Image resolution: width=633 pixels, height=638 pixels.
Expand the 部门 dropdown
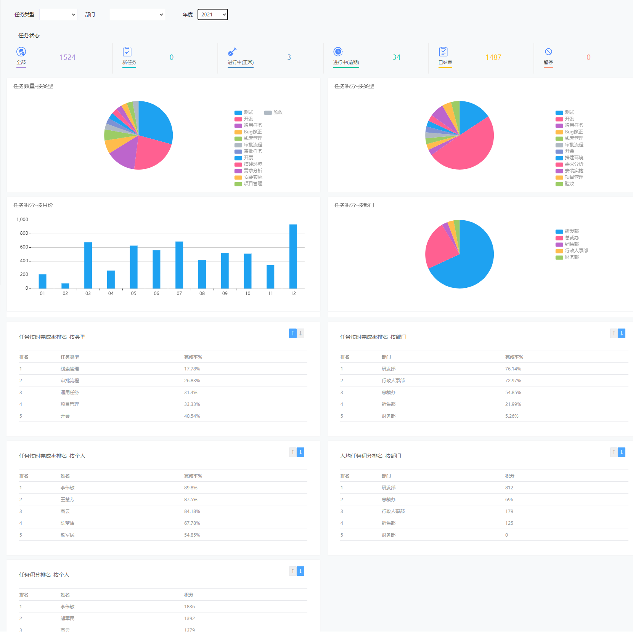tap(137, 14)
